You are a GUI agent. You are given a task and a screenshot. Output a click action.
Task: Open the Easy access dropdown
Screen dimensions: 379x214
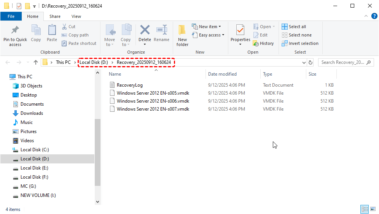[x=208, y=35]
